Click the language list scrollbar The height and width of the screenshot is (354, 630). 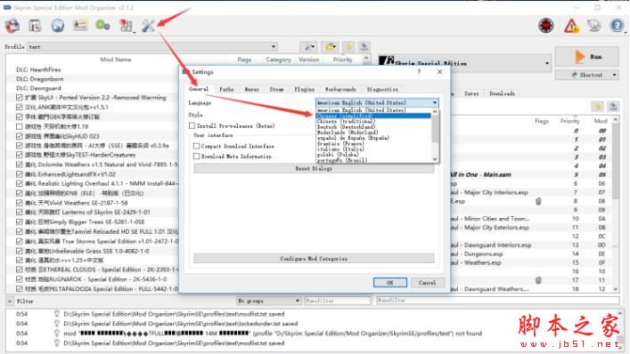pos(435,135)
